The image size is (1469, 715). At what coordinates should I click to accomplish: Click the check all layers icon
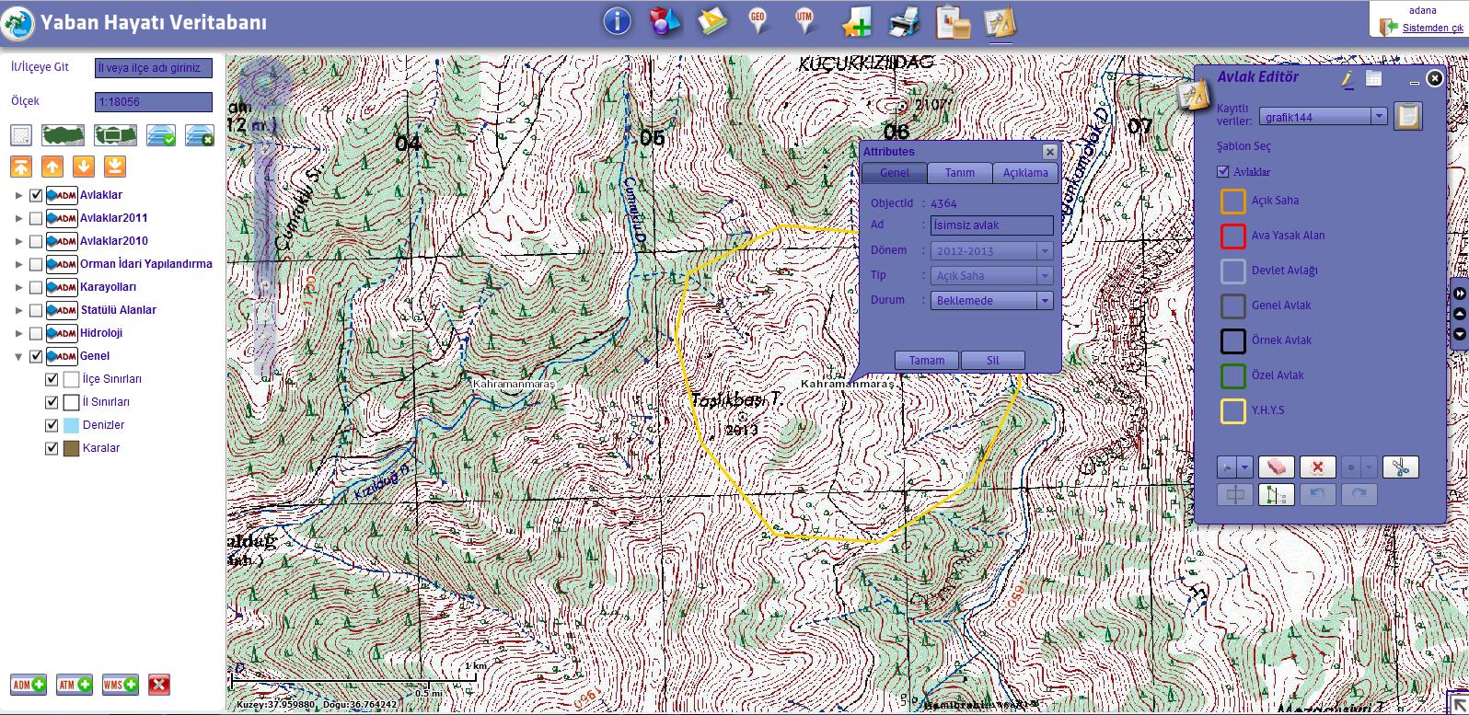[x=161, y=135]
